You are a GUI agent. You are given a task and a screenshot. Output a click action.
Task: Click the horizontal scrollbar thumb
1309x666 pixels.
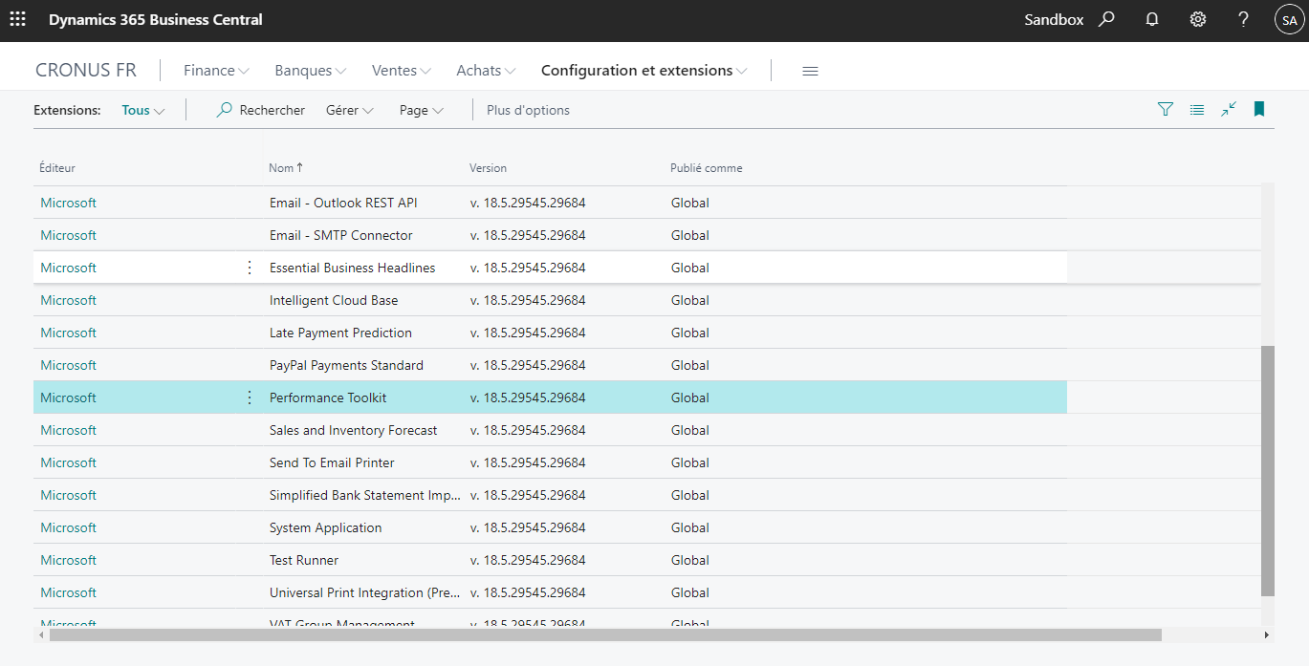pyautogui.click(x=605, y=634)
